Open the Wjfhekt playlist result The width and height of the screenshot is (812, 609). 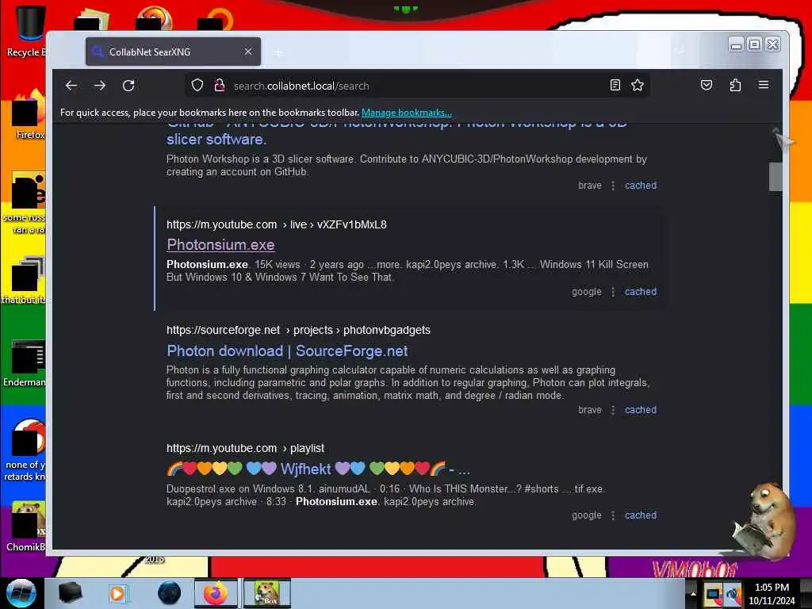318,469
